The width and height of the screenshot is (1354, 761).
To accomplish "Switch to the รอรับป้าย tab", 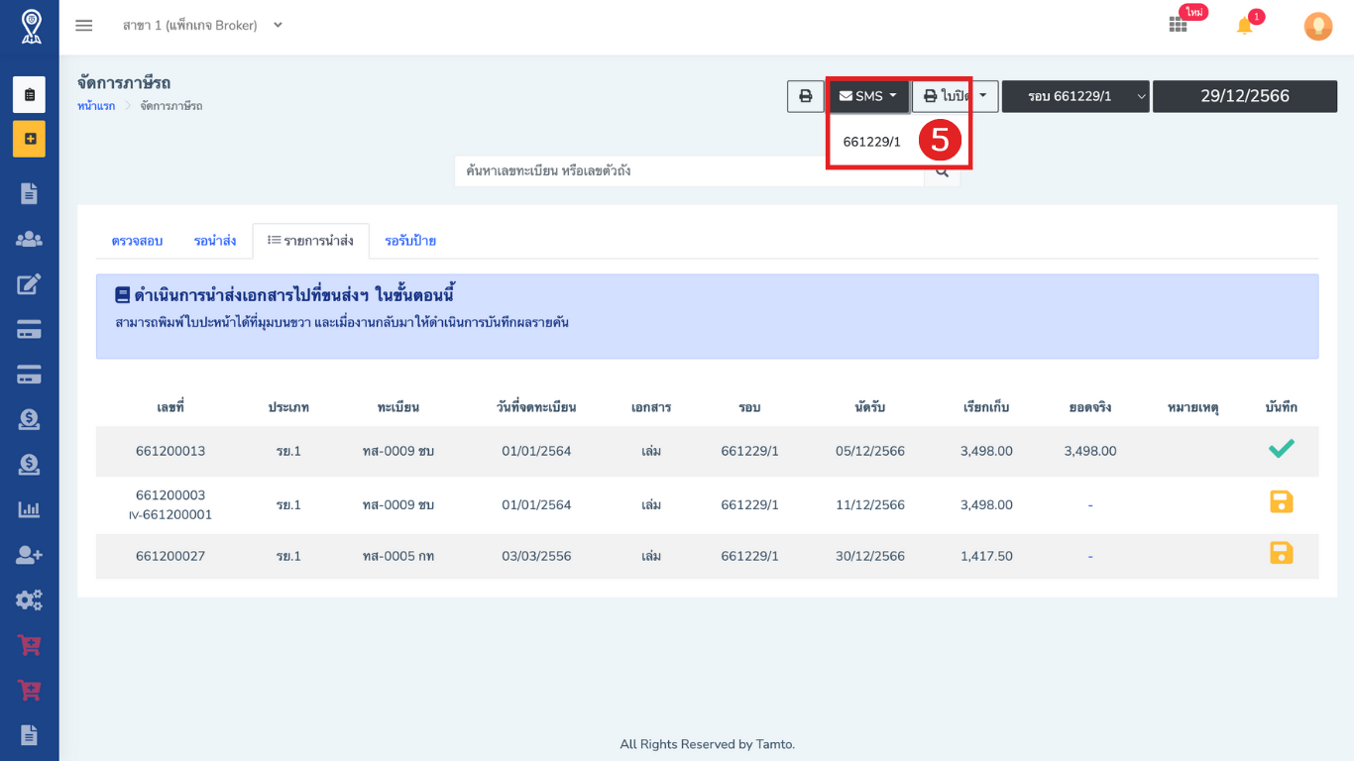I will pos(410,241).
